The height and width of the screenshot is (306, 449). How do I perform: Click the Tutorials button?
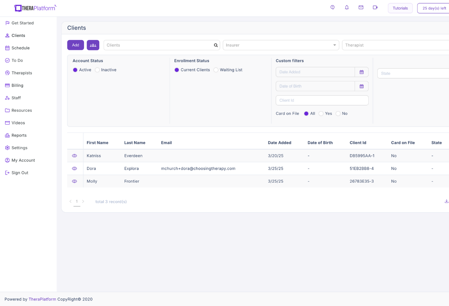[x=400, y=8]
